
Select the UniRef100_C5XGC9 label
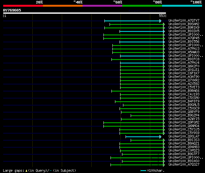click(184, 109)
